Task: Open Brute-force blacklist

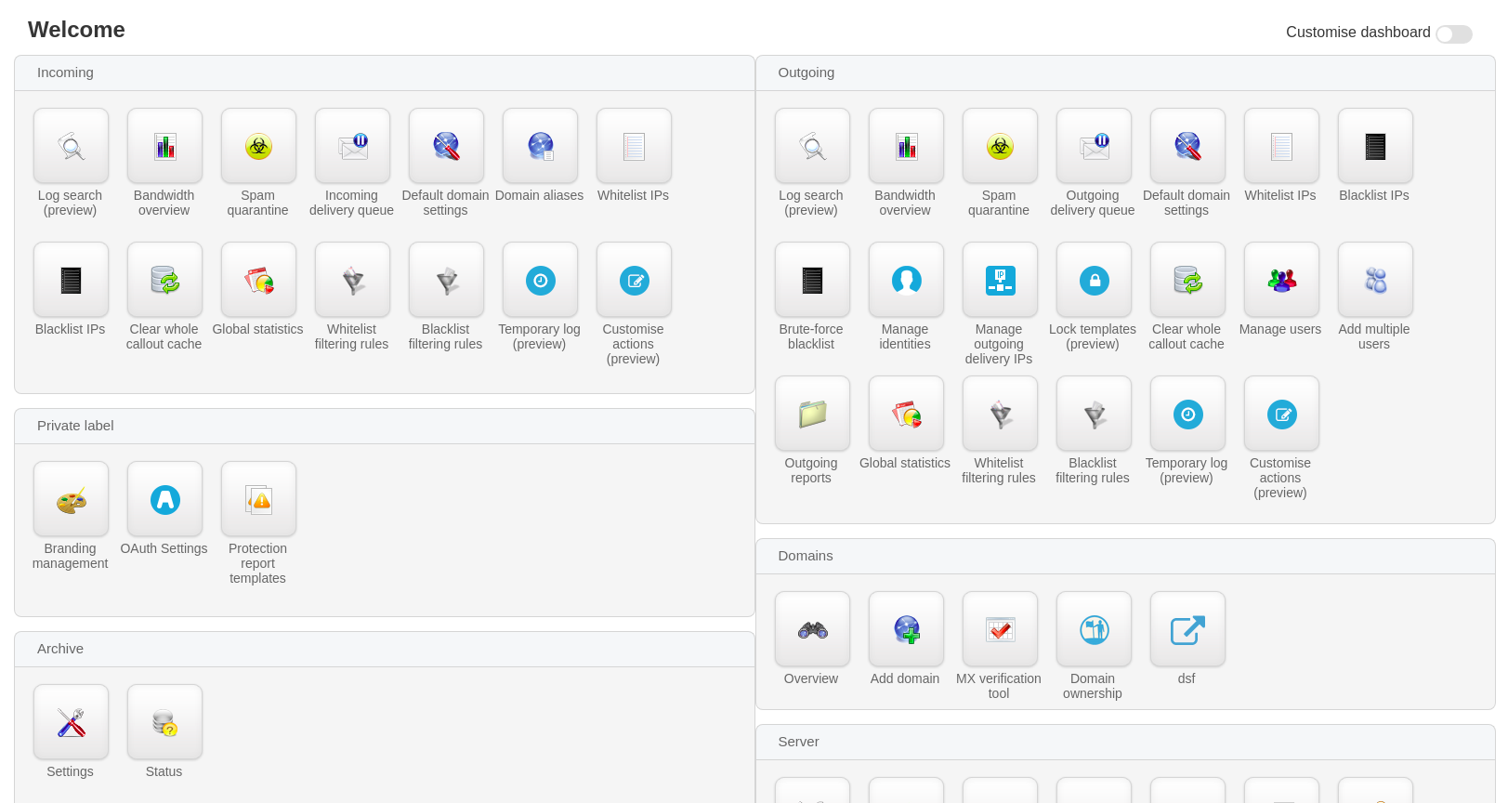Action: pos(812,280)
